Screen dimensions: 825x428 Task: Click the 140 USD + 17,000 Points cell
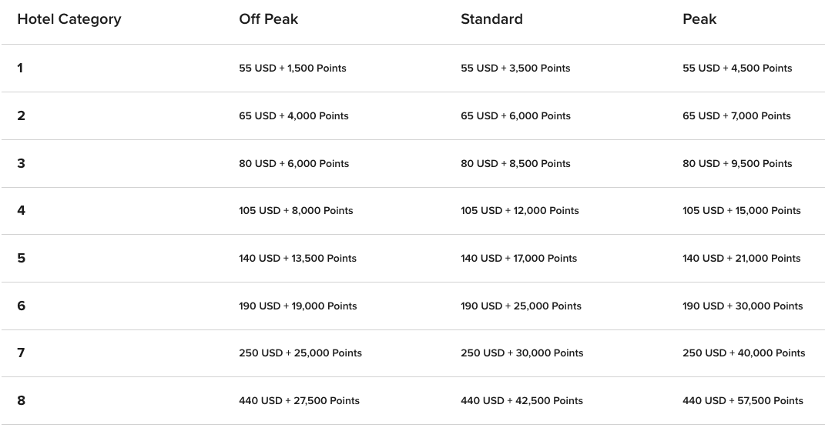tap(518, 258)
